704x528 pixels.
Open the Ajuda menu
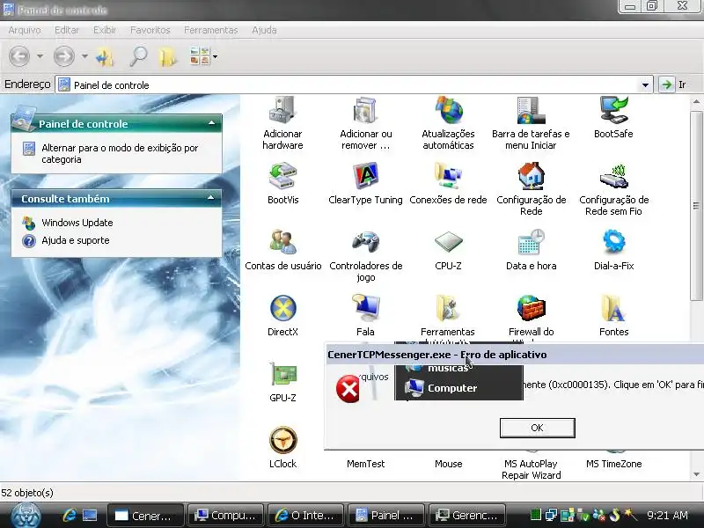pos(264,30)
